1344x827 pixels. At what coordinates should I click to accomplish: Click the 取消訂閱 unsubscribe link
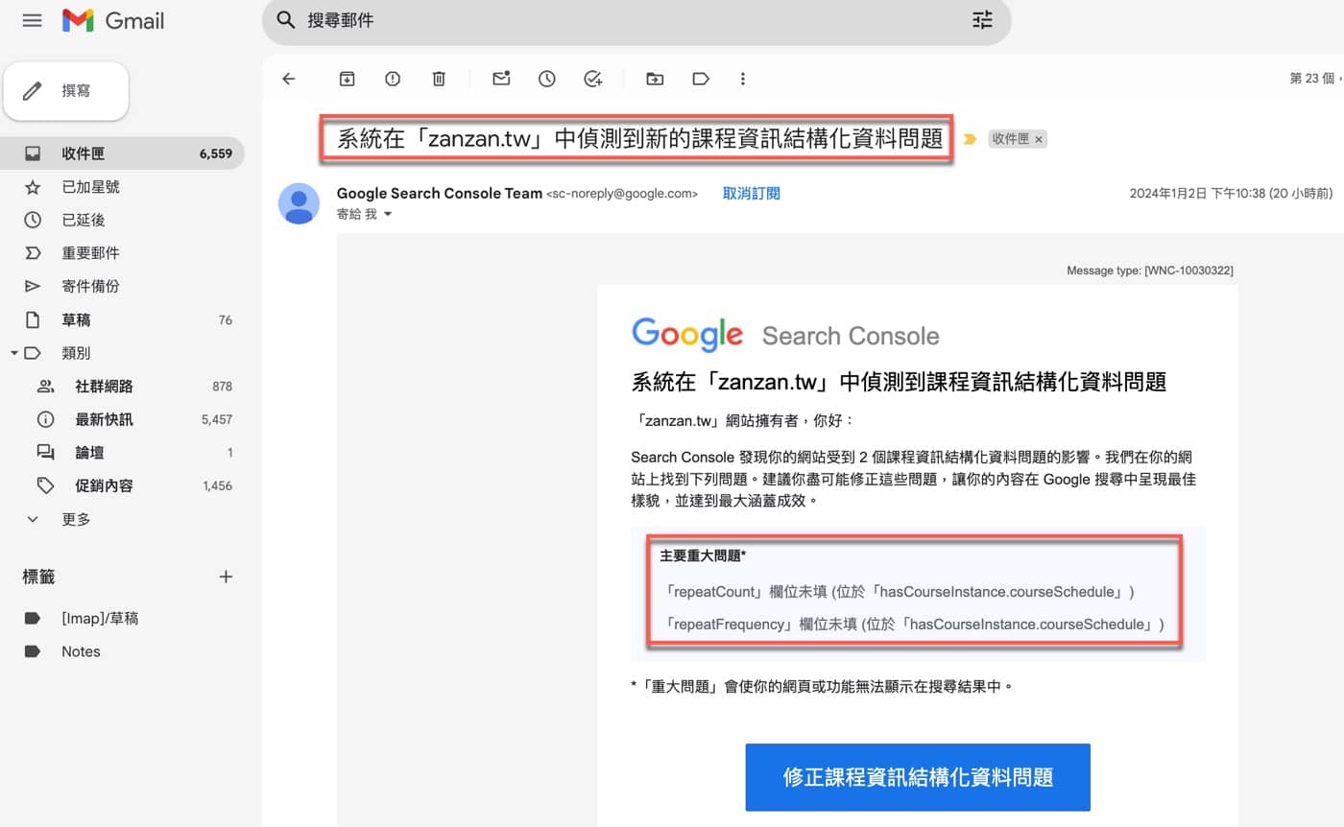coord(751,193)
